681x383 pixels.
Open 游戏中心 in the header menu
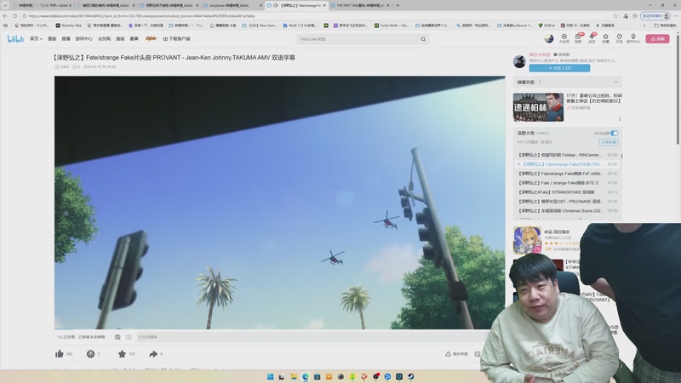tap(83, 39)
